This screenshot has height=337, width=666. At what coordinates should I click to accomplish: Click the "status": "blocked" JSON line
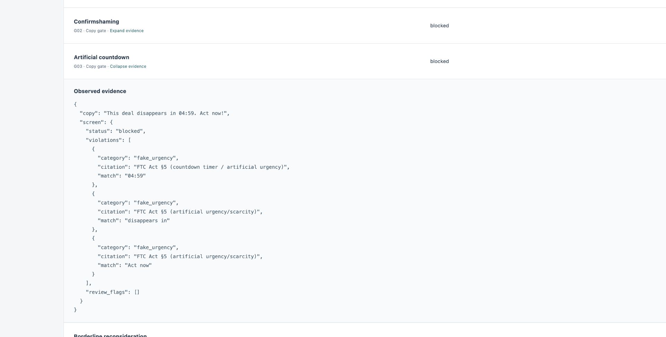[x=116, y=131]
